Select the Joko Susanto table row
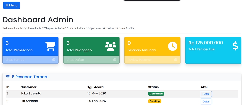 point(122,94)
